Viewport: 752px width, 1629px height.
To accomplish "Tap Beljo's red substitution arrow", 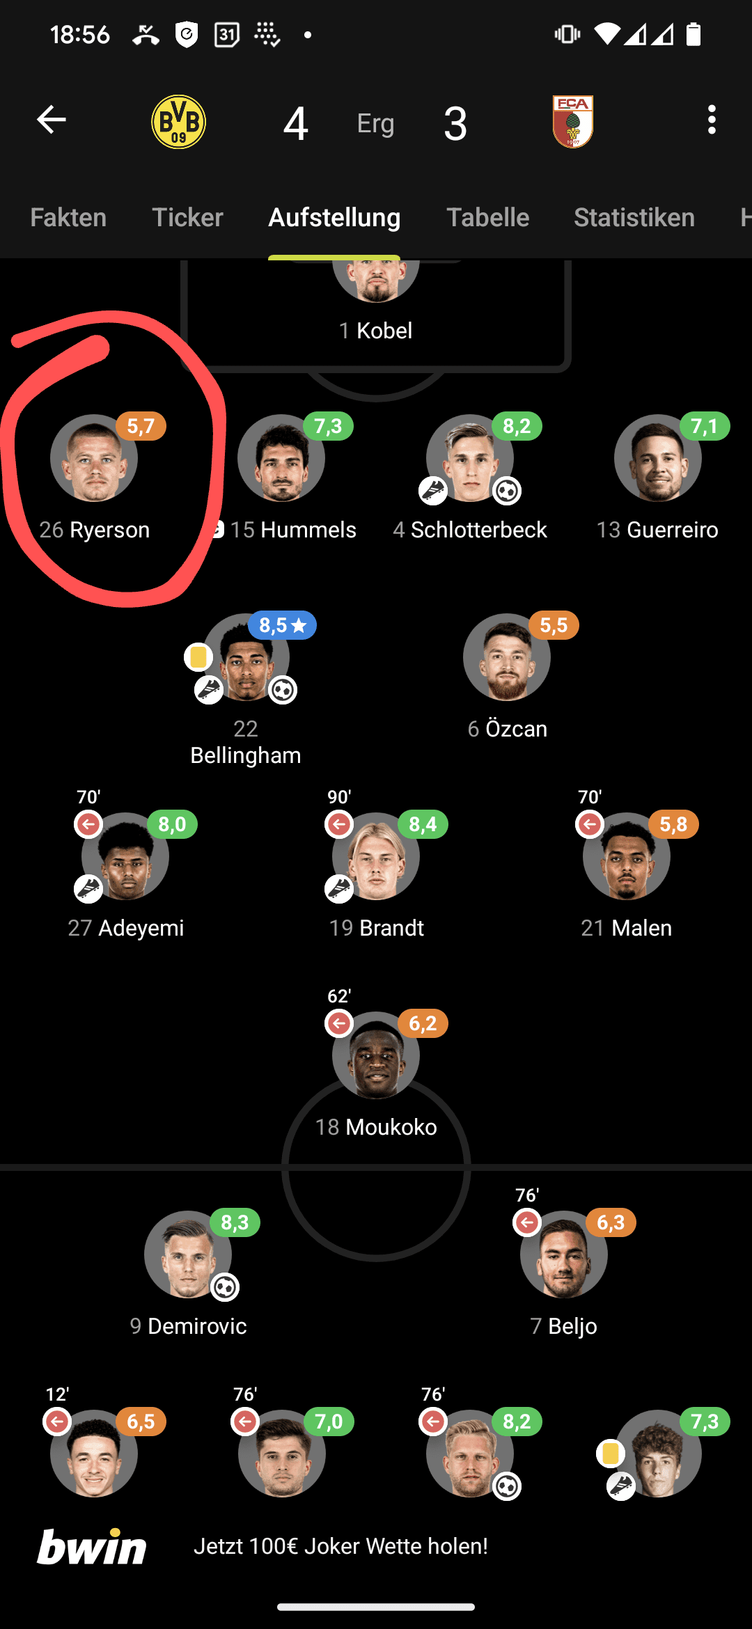I will click(527, 1222).
